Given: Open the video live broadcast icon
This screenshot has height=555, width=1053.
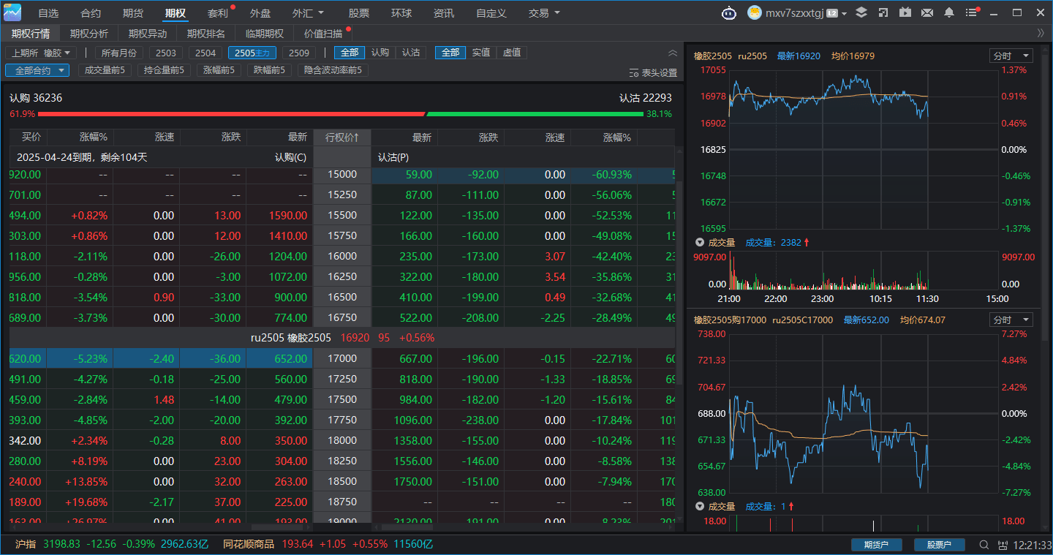Looking at the screenshot, I should (905, 12).
